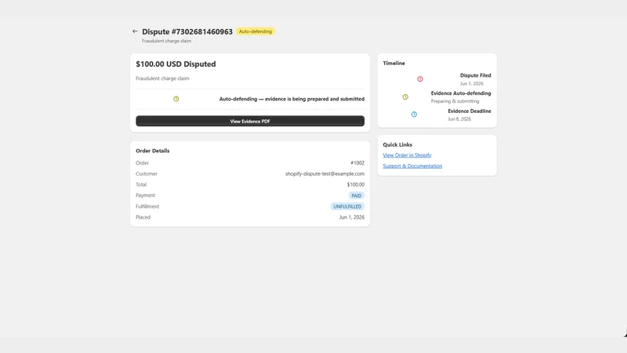This screenshot has width=627, height=353.
Task: Click the Jun 8, 2026 deadline date
Action: click(x=459, y=119)
